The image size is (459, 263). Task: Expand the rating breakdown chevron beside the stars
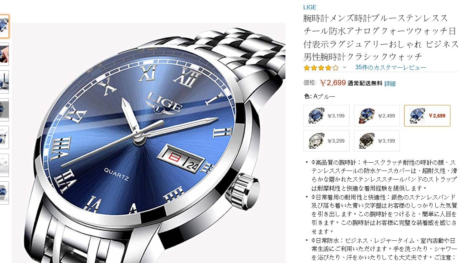coord(345,67)
